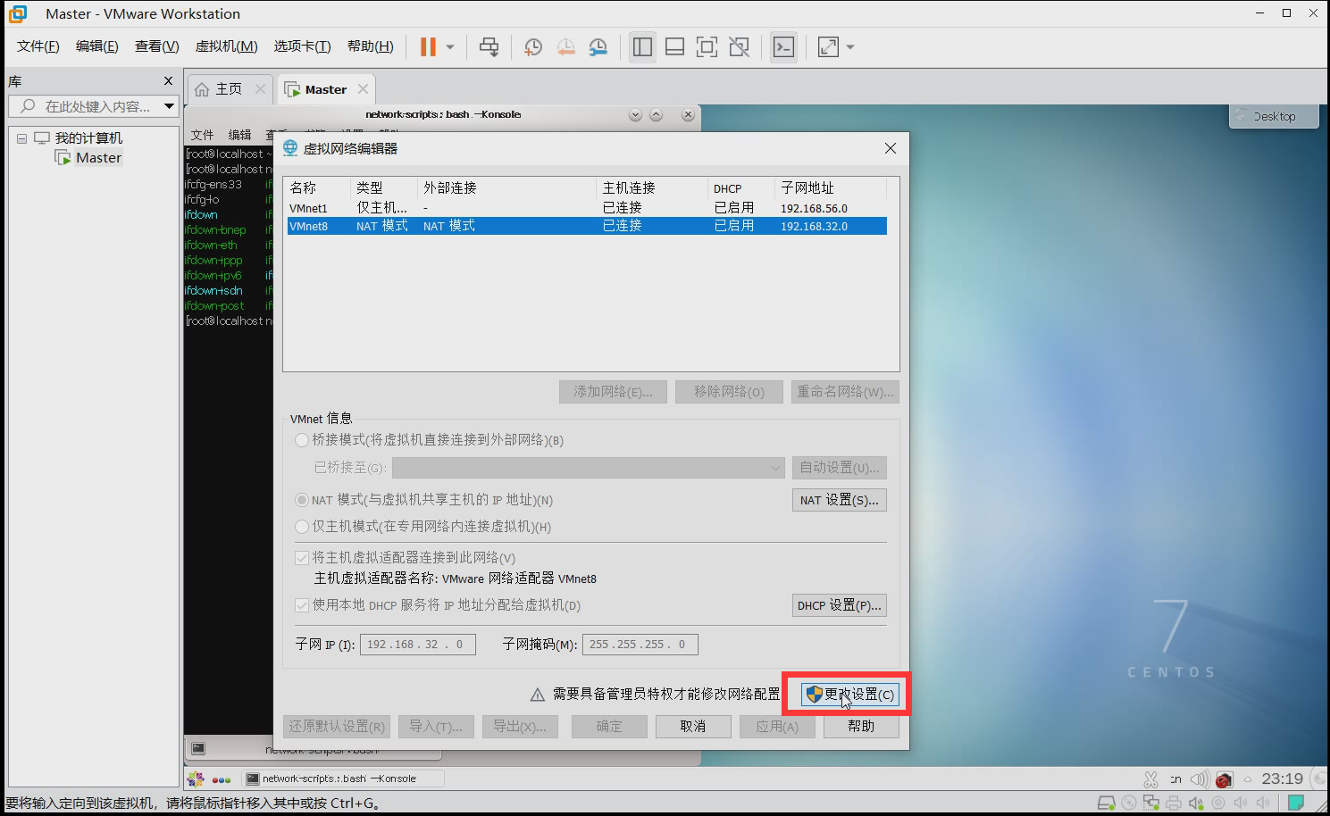1330x816 pixels.
Task: Click the 更改设置(C) shield button
Action: click(x=849, y=695)
